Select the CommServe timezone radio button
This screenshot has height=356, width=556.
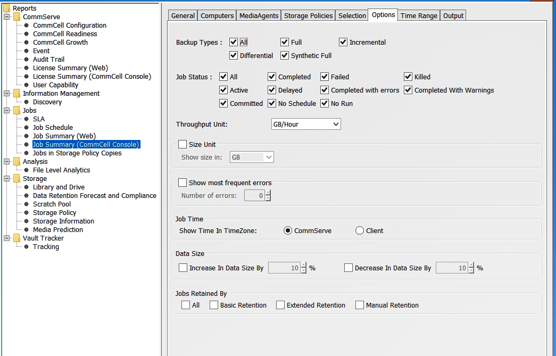[288, 230]
